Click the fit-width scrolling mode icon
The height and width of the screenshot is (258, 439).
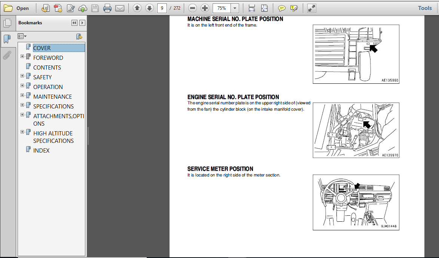point(252,8)
